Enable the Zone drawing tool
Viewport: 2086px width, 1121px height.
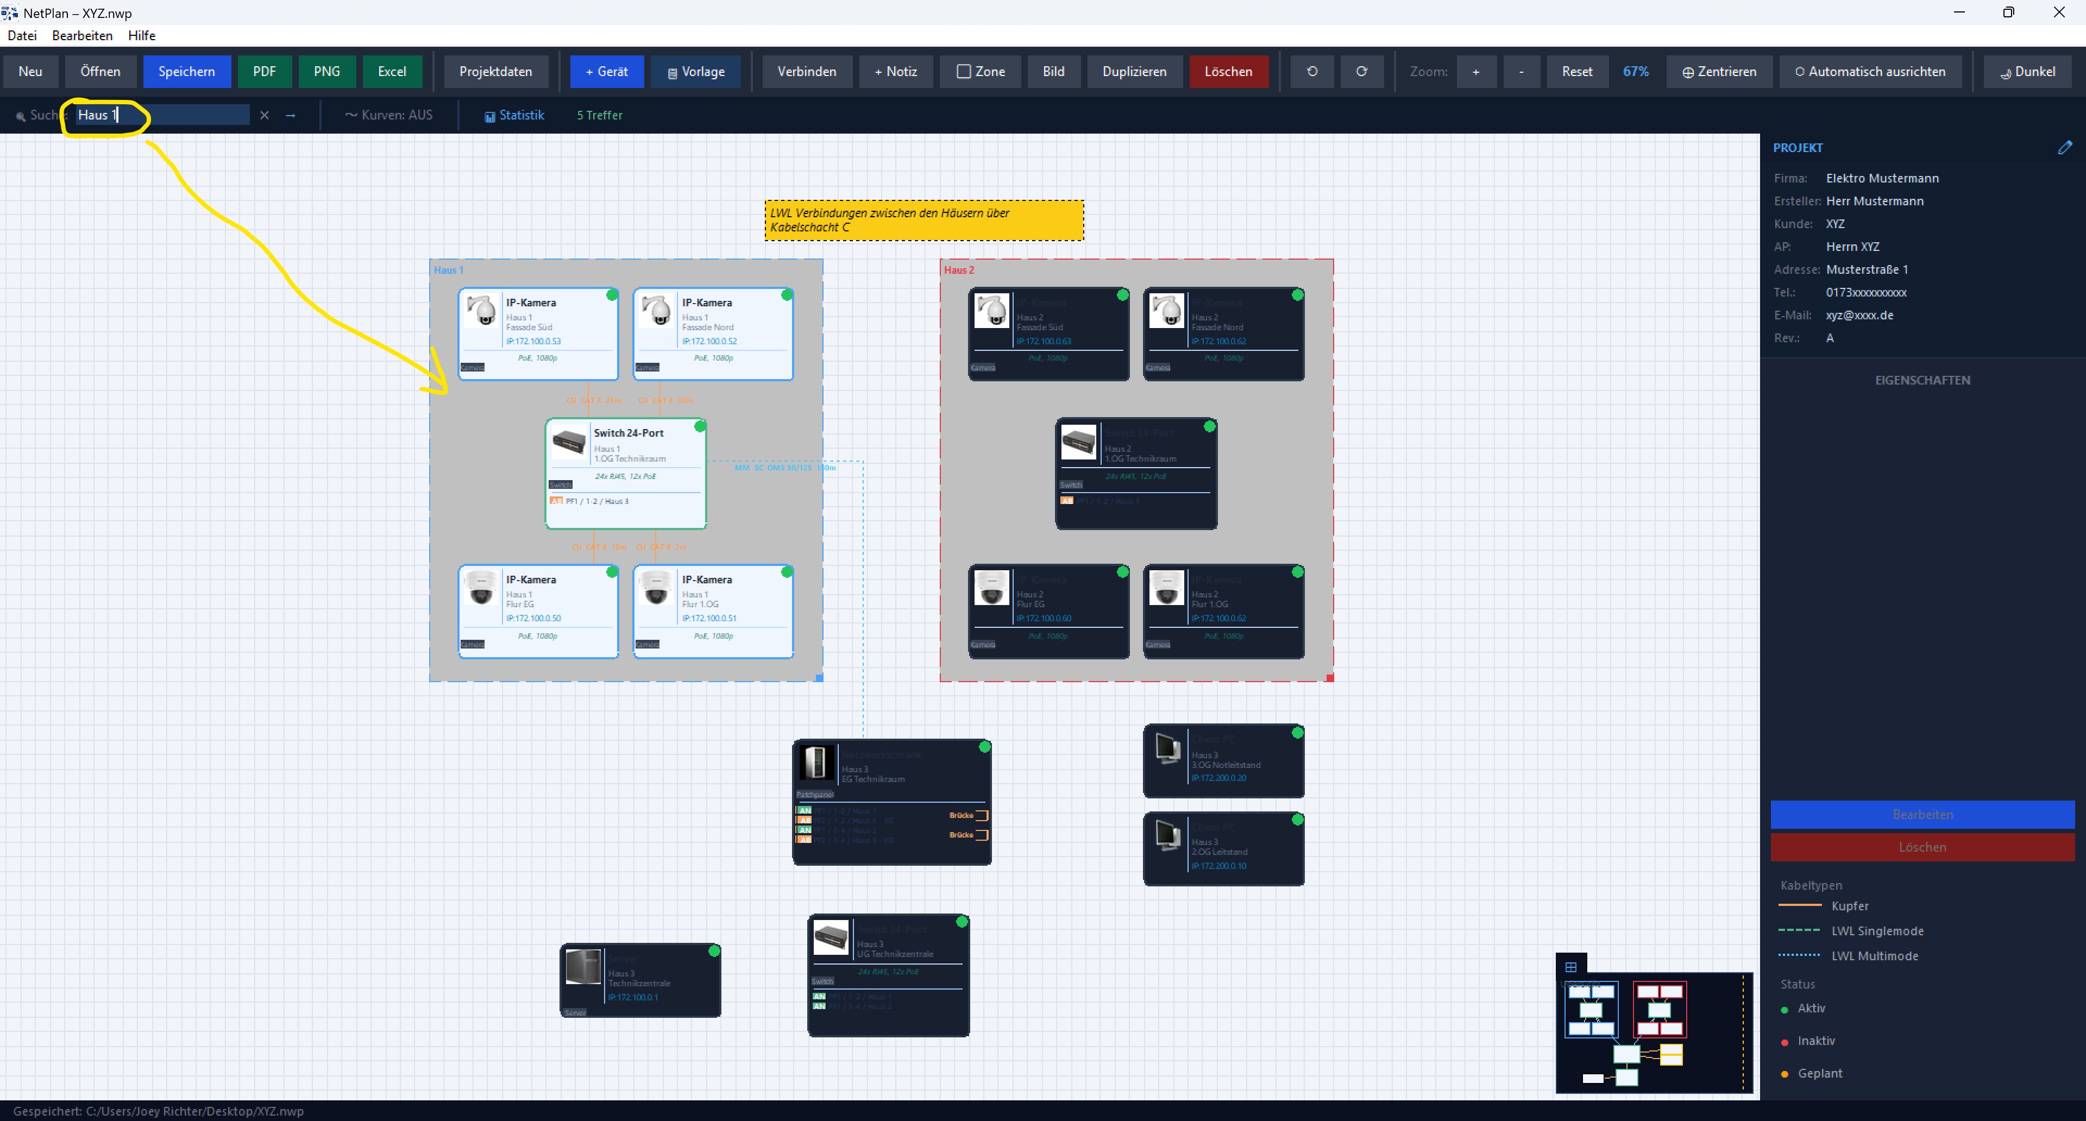pos(981,71)
